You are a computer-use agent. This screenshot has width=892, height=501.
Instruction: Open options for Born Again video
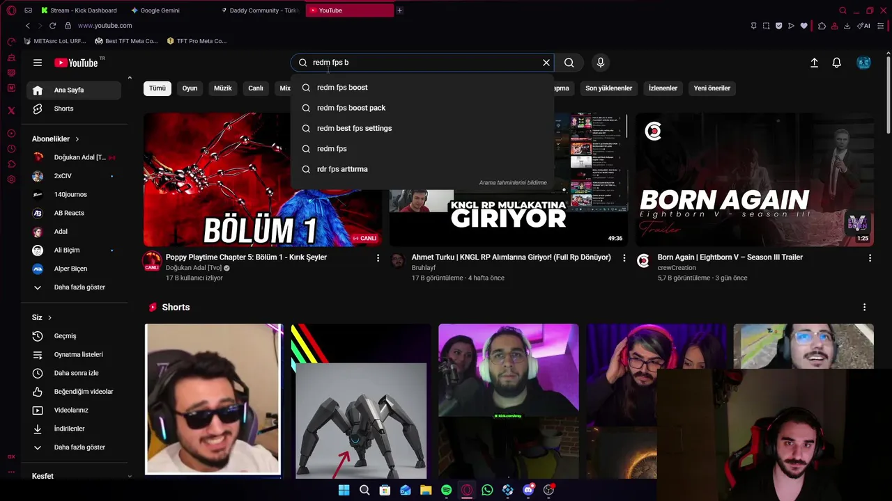point(870,258)
